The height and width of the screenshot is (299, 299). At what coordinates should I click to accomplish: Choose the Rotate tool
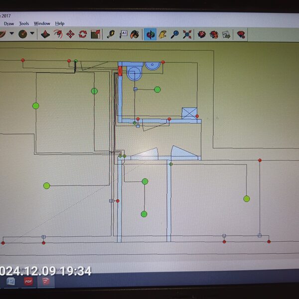tap(83, 34)
